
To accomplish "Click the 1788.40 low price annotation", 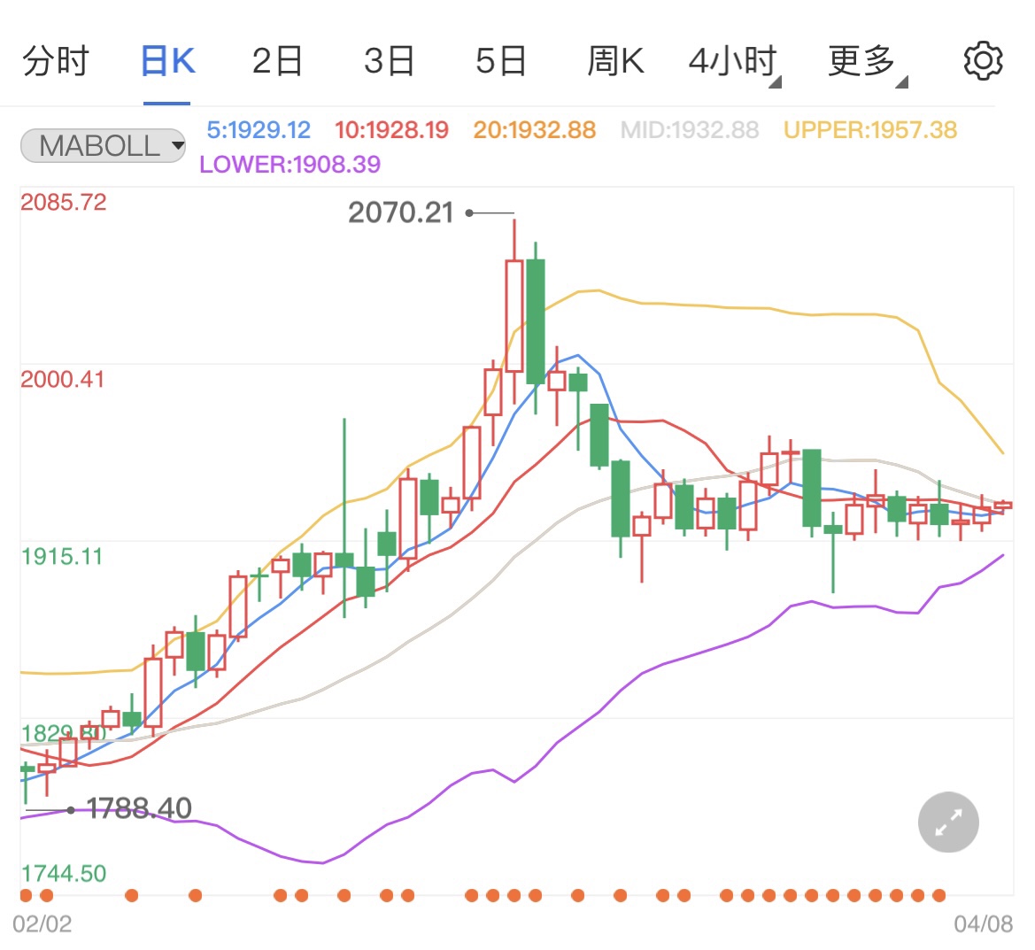I will [x=139, y=808].
